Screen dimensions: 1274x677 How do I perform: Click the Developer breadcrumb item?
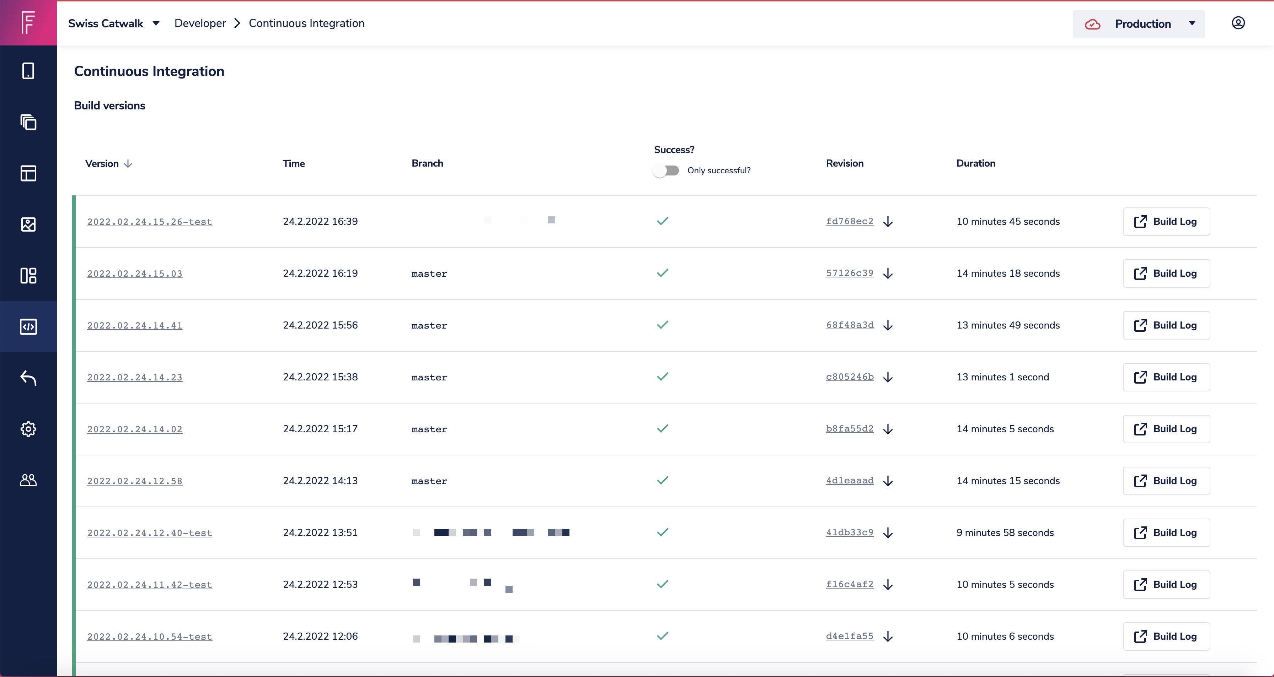(x=200, y=23)
